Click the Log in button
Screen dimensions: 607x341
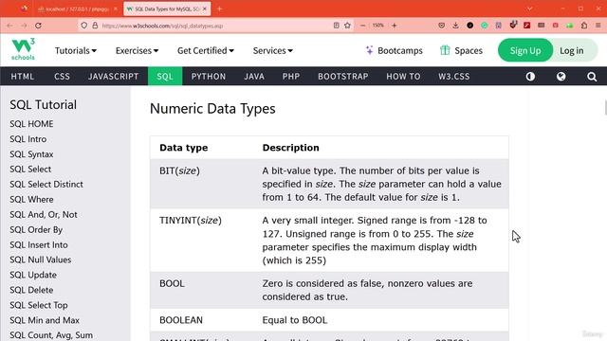571,50
